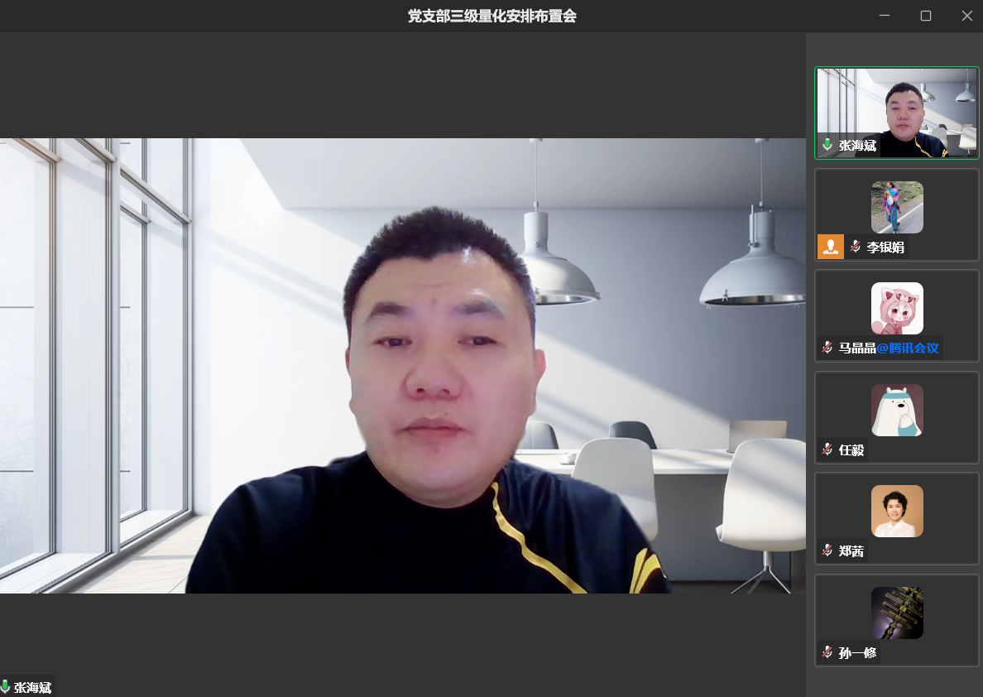Click 郑茜's portrait avatar
This screenshot has width=983, height=697.
point(897,511)
